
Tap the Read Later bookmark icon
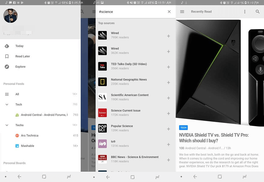click(7, 56)
